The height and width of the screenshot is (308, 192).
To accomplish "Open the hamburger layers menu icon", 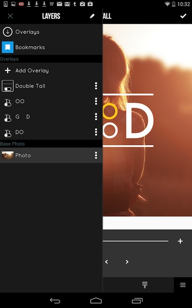I will coord(183,285).
